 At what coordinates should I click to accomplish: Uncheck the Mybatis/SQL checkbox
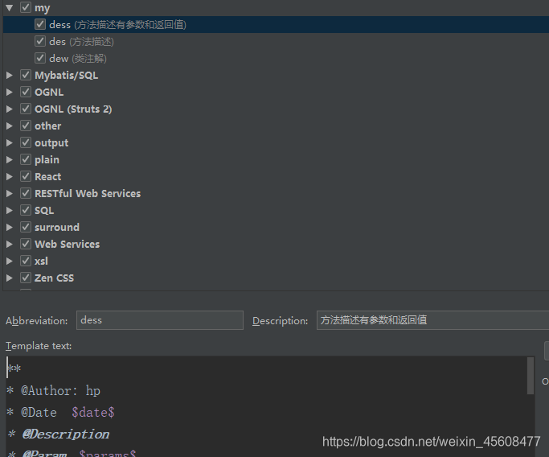(x=26, y=75)
